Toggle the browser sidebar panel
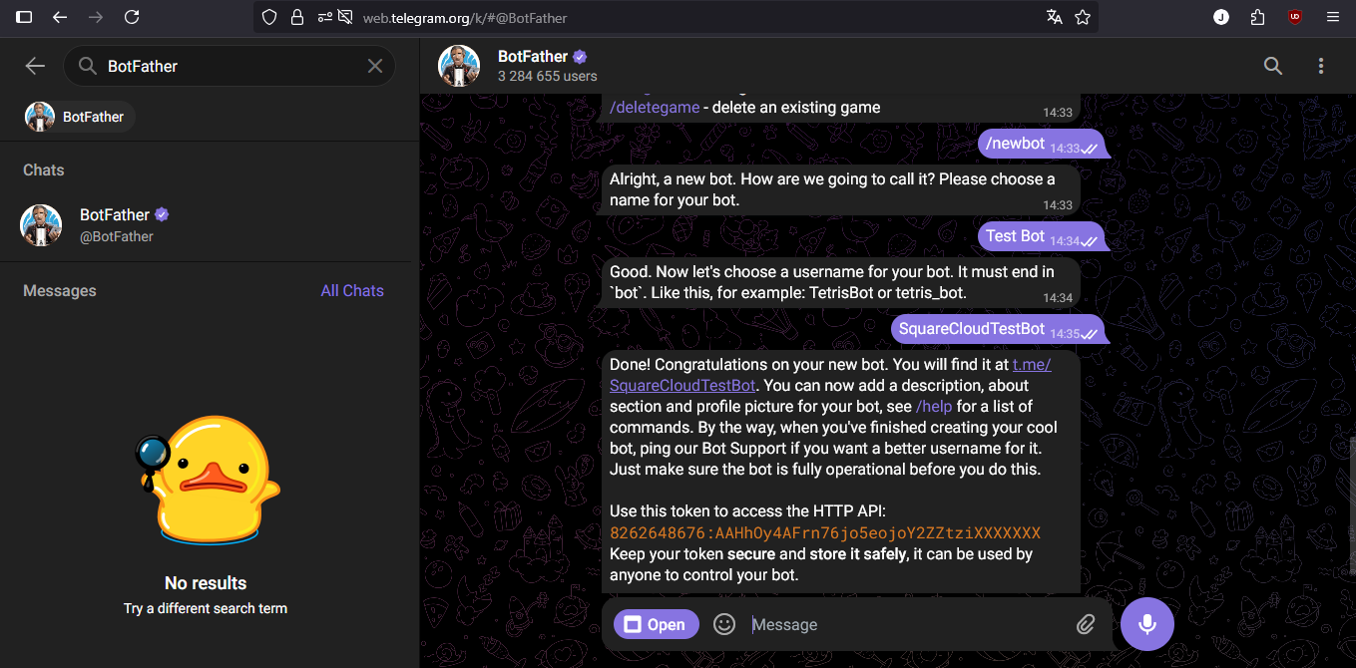Viewport: 1356px width, 668px height. 24,17
